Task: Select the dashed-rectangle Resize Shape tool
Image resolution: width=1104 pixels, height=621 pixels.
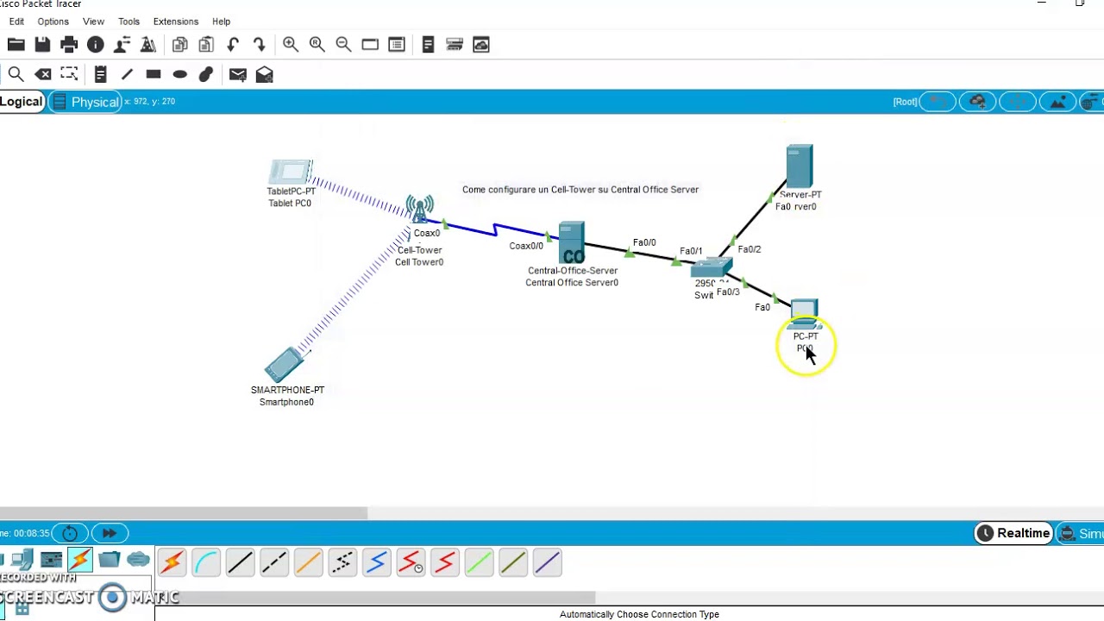Action: point(69,74)
